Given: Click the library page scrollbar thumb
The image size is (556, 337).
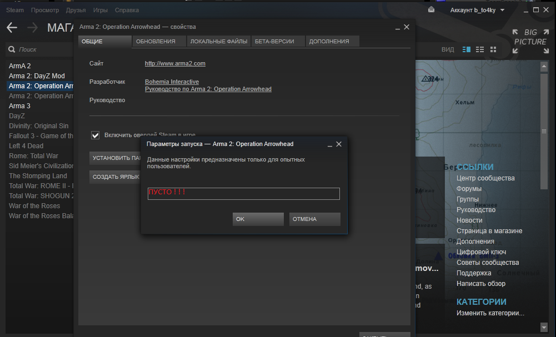Looking at the screenshot, I should click(544, 131).
